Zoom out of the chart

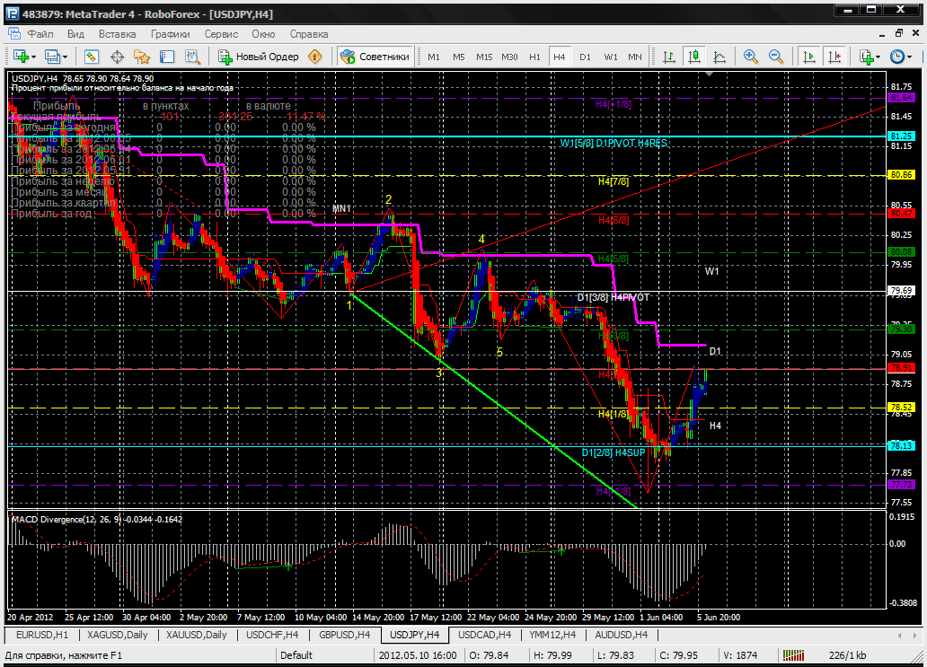click(776, 57)
